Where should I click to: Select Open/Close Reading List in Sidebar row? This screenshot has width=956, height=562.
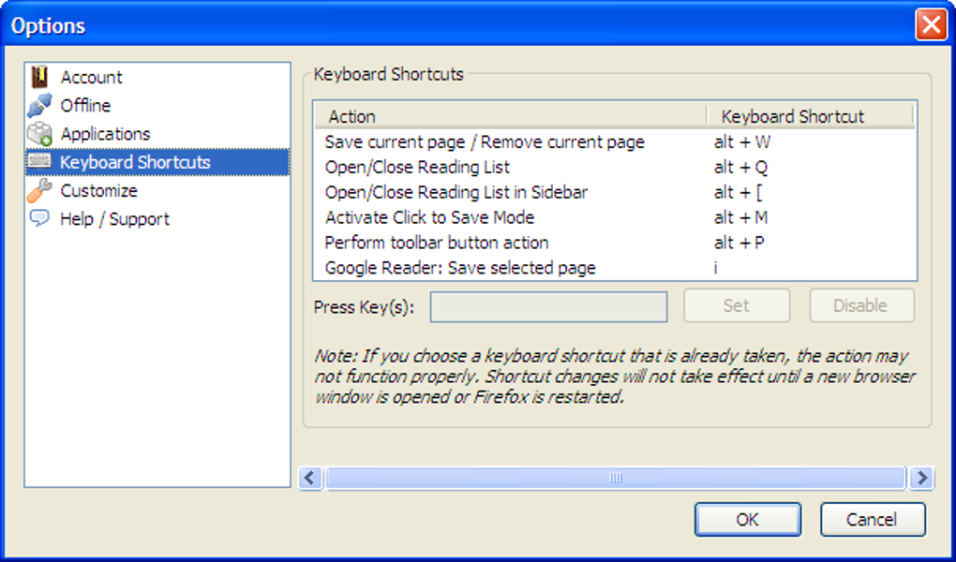(x=615, y=192)
